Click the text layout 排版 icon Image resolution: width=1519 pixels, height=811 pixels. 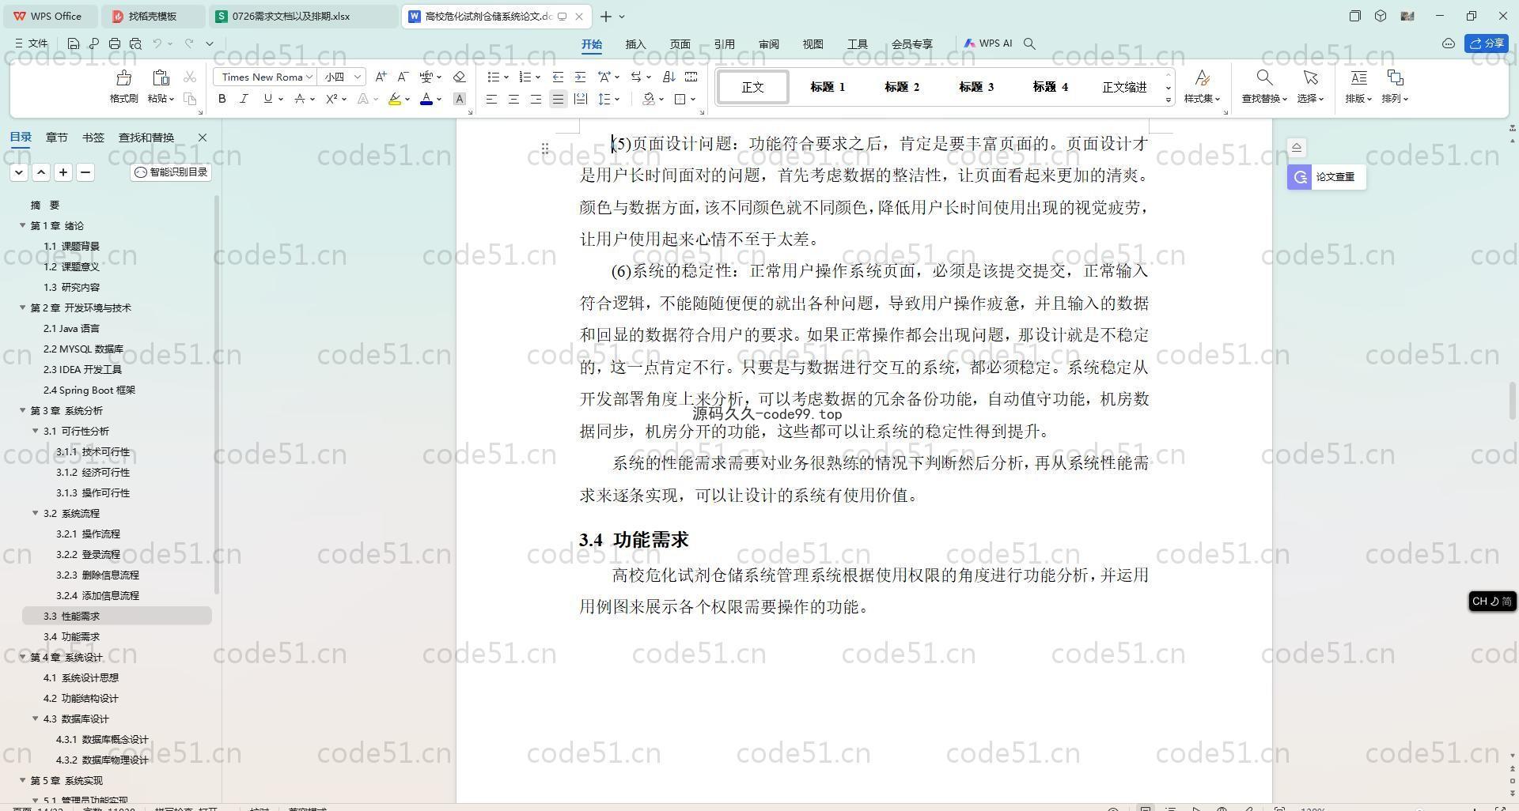1358,77
